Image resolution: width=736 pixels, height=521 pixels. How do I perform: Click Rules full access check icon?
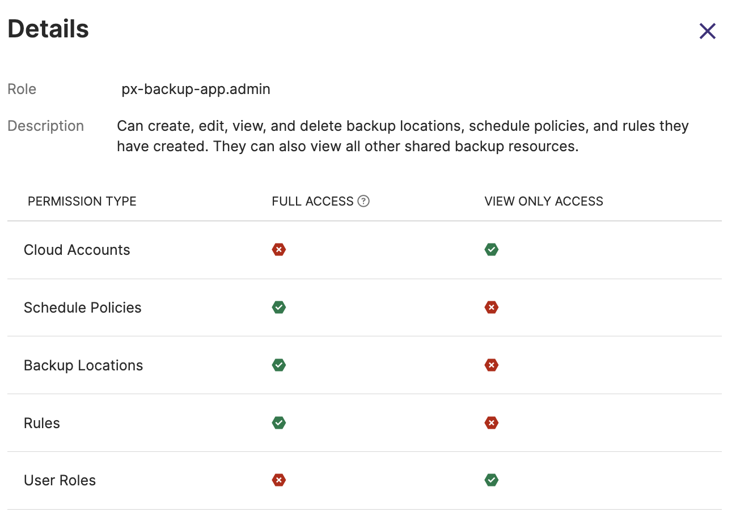(x=278, y=423)
